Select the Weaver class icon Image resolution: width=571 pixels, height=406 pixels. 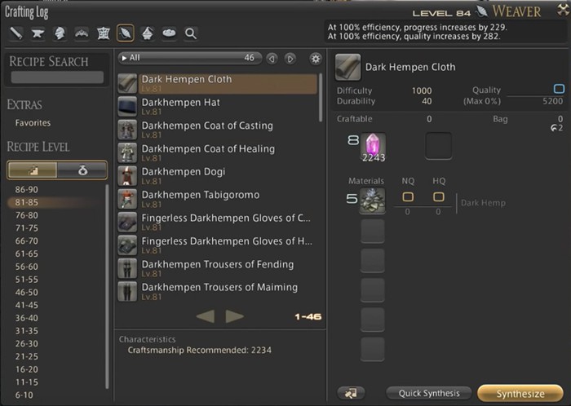click(126, 33)
